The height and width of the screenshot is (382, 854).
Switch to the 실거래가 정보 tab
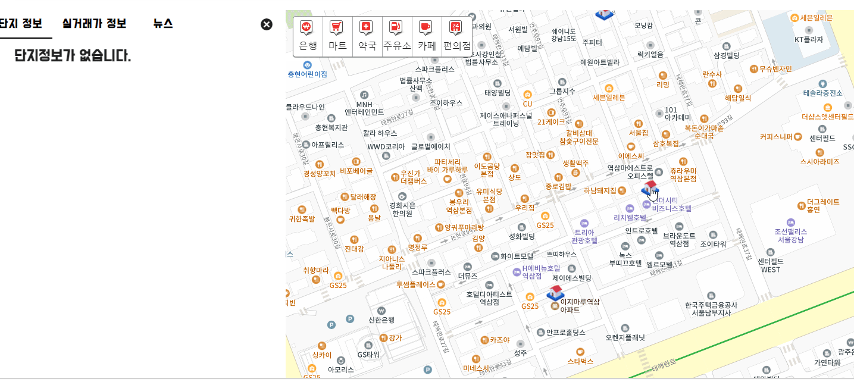point(94,24)
